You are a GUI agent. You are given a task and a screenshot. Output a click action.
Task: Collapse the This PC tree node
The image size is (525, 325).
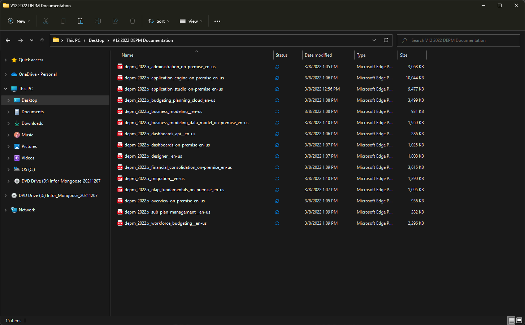(x=6, y=89)
